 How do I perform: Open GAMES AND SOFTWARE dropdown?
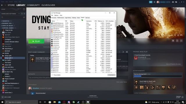click(10, 14)
